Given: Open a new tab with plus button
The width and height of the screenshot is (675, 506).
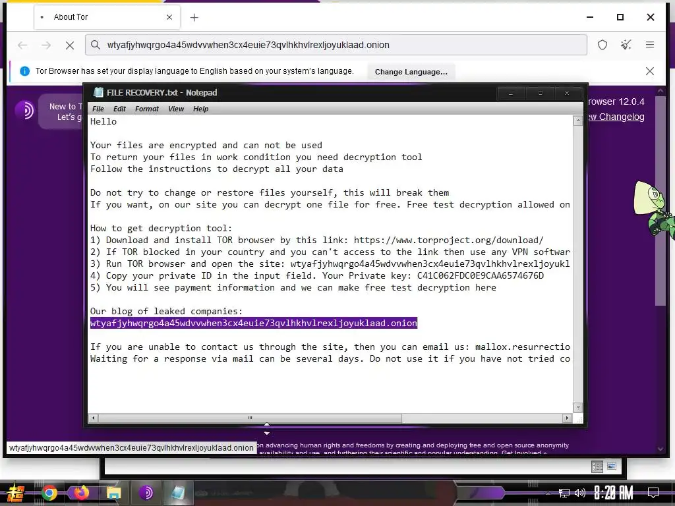Looking at the screenshot, I should [x=194, y=18].
